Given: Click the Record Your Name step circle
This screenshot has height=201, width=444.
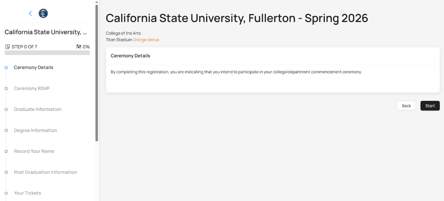Looking at the screenshot, I should click(6, 151).
